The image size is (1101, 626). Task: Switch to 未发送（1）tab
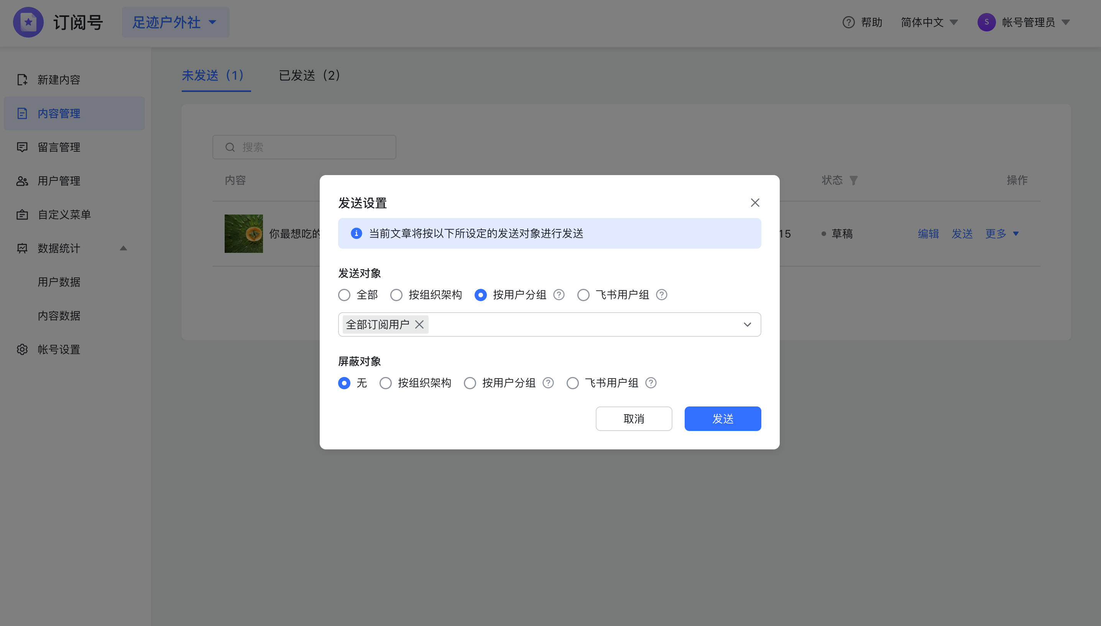coord(216,76)
